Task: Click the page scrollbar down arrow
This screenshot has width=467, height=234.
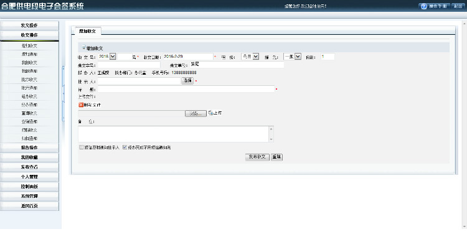Action: point(465,227)
